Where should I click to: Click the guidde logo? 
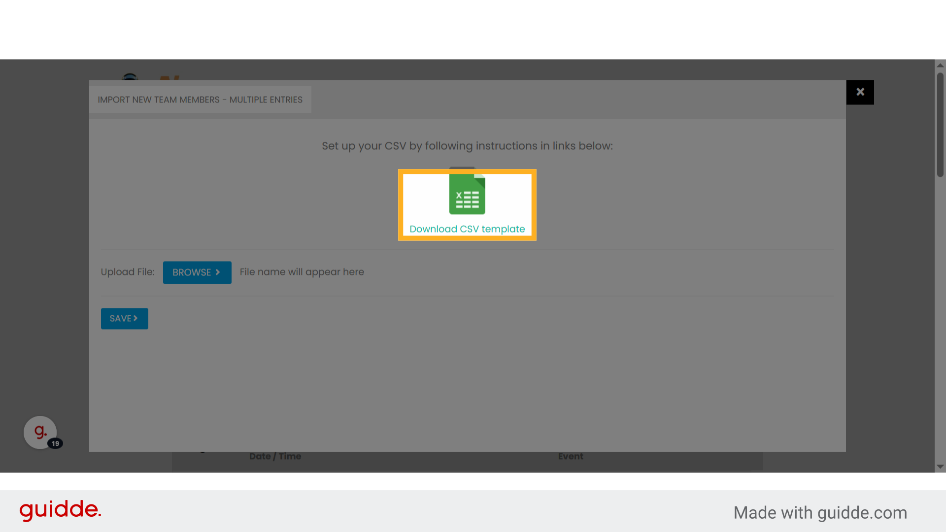(60, 511)
